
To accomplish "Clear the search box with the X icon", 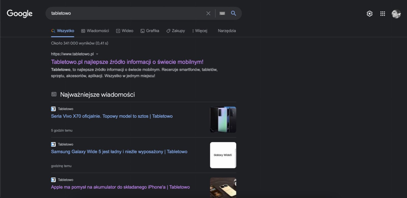I will pos(208,13).
